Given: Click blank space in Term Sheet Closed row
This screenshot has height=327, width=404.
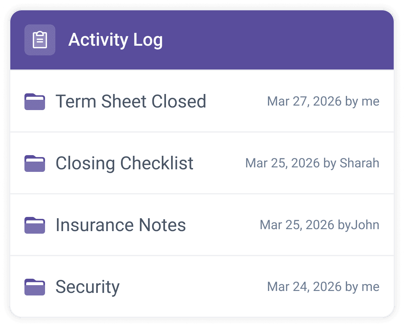Looking at the screenshot, I should (x=236, y=101).
